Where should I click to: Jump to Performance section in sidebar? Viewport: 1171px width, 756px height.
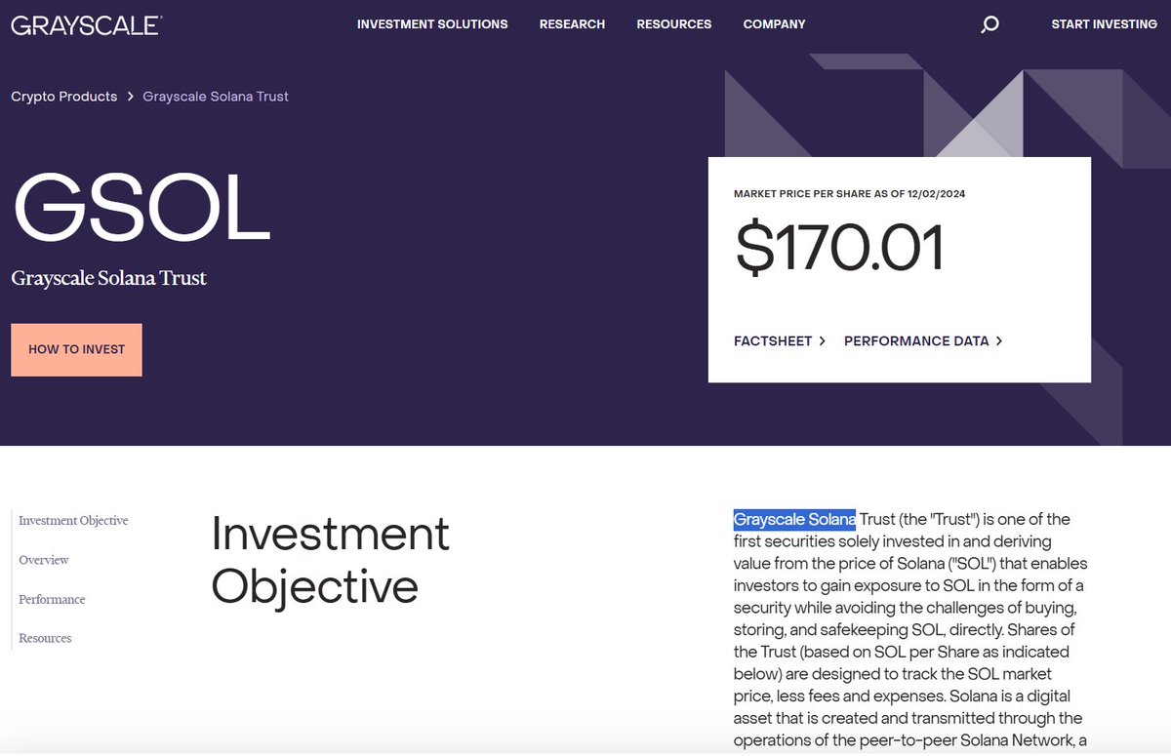click(x=52, y=599)
